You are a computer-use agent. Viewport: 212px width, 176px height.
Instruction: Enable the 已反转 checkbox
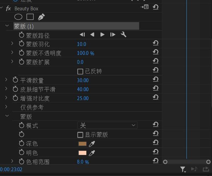(80, 71)
